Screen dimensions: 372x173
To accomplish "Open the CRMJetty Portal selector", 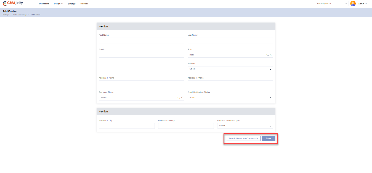I will click(331, 4).
